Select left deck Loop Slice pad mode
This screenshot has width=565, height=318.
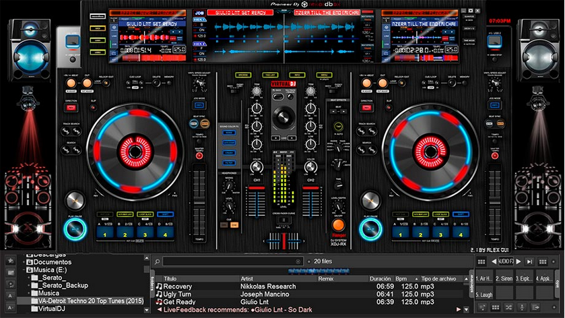145,214
